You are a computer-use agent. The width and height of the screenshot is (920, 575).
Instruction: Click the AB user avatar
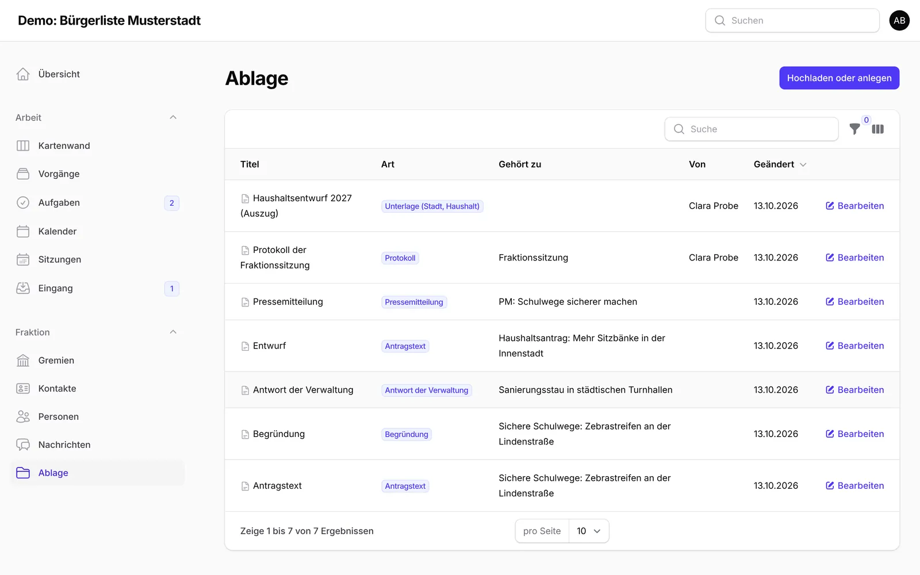coord(899,21)
